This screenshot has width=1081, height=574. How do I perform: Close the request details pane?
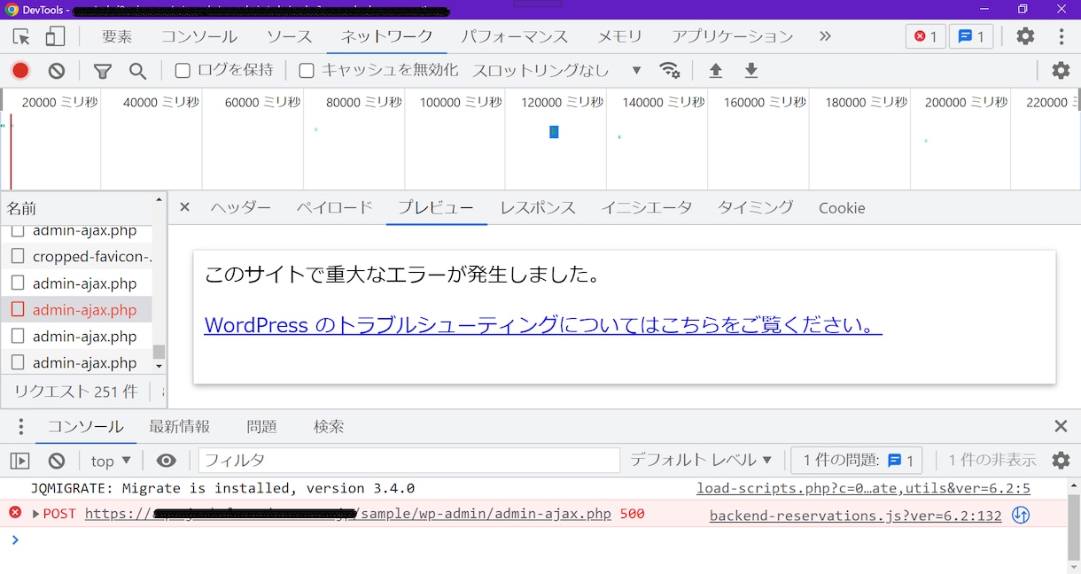tap(184, 207)
